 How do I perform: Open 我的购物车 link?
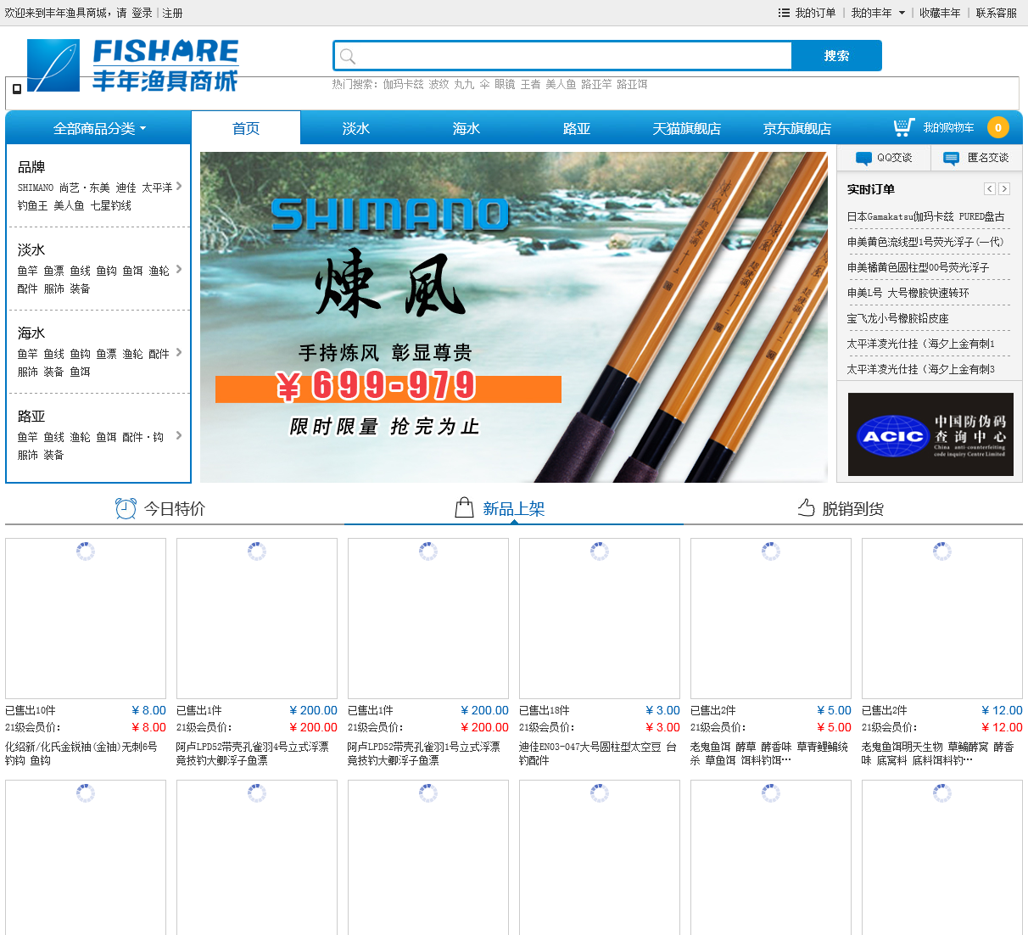(x=948, y=127)
